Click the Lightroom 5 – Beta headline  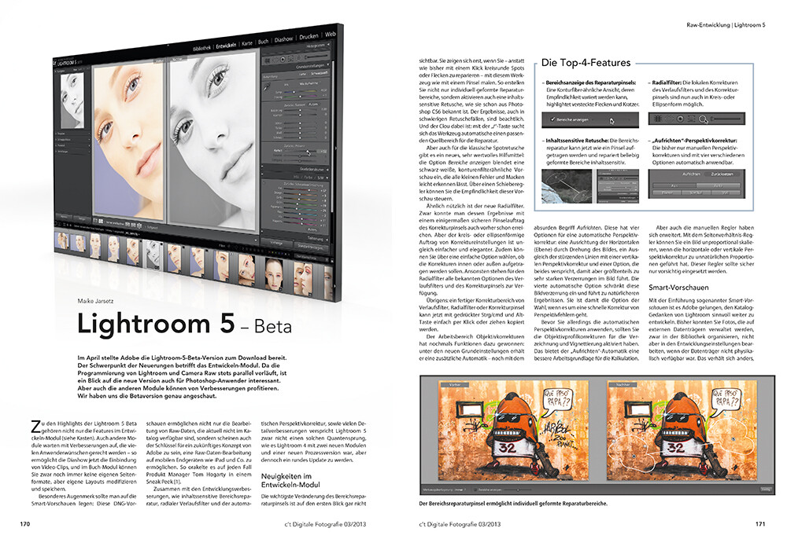coord(184,324)
